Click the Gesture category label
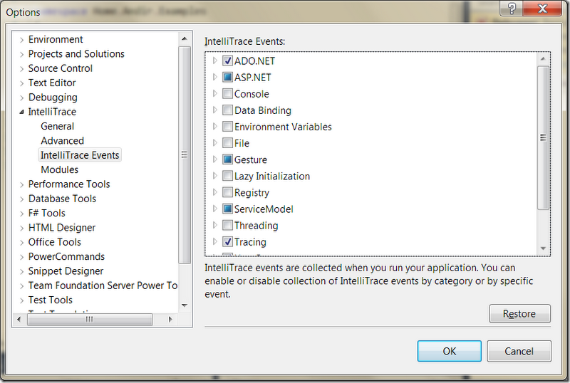The image size is (570, 383). click(x=251, y=159)
